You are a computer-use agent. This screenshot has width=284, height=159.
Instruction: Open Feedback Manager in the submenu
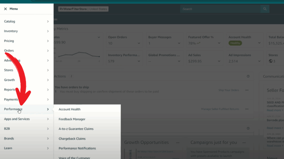[x=72, y=119]
